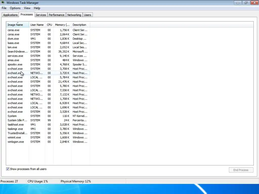Select the dwm.exe process row
This screenshot has height=194, width=259.
pos(48,39)
